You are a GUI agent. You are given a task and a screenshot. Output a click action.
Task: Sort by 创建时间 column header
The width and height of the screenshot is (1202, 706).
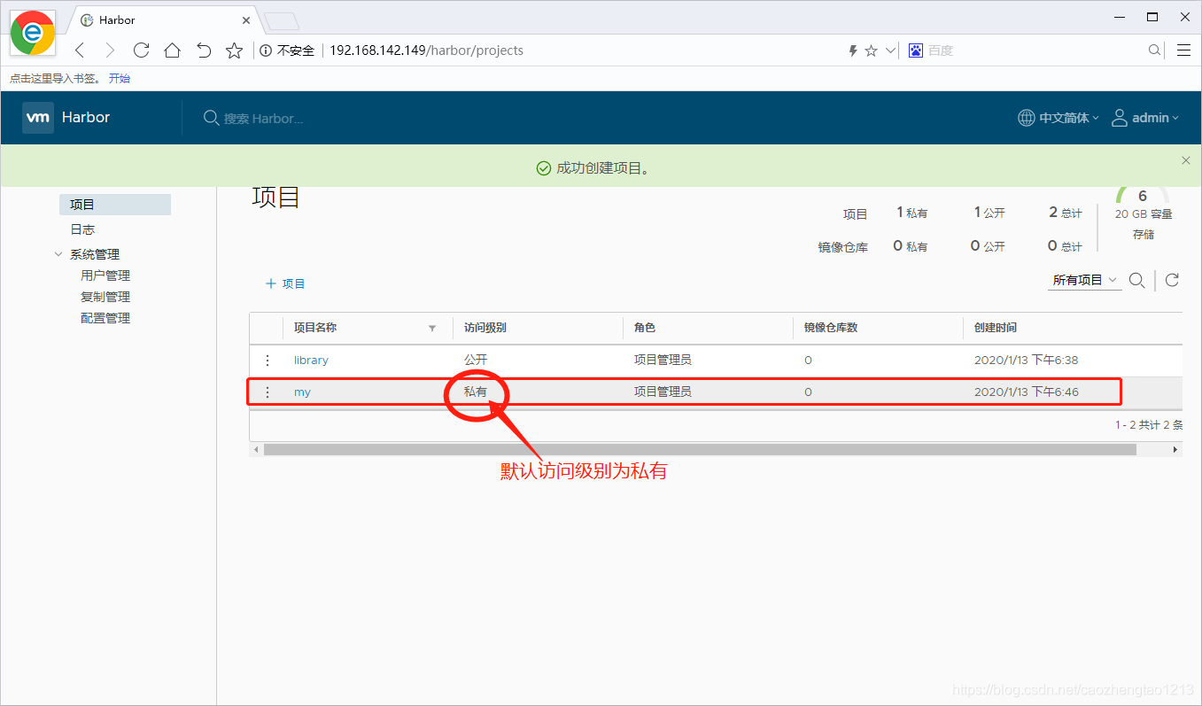(996, 328)
